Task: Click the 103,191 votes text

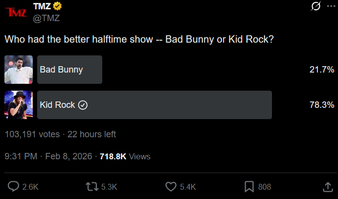Action: [x=32, y=134]
